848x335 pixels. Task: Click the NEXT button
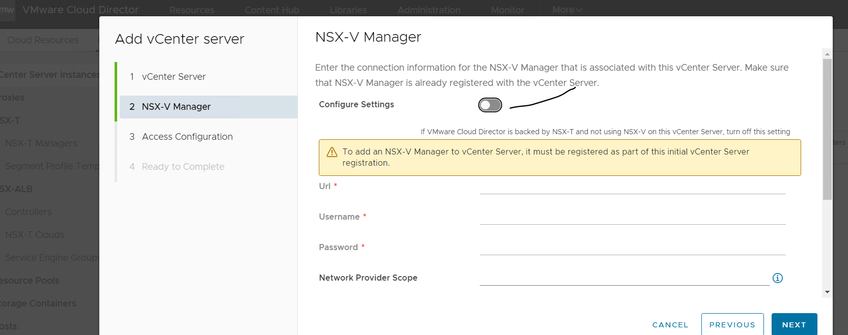(794, 324)
